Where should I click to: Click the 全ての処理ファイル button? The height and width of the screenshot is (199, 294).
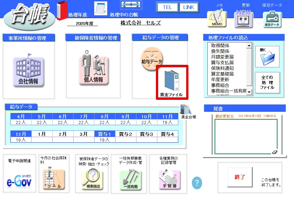pos(267,83)
